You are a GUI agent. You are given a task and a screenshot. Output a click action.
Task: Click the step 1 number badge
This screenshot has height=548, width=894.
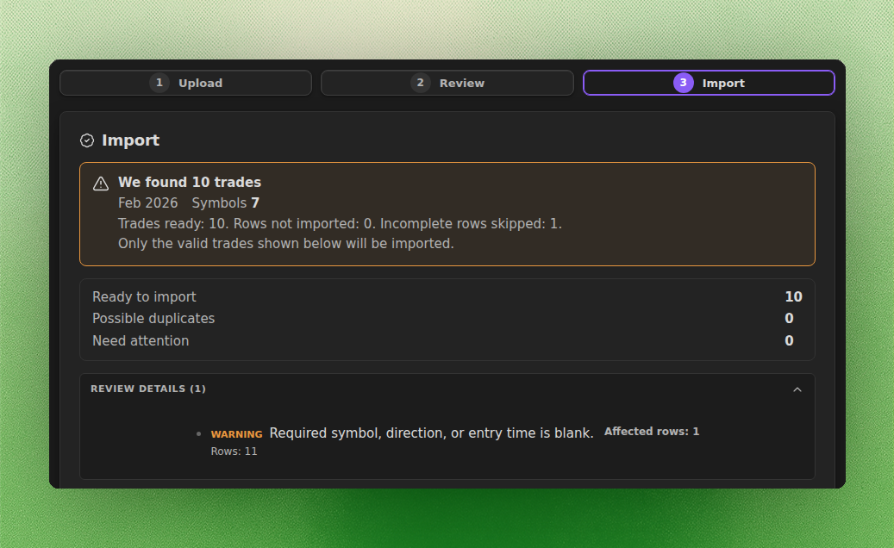tap(159, 83)
